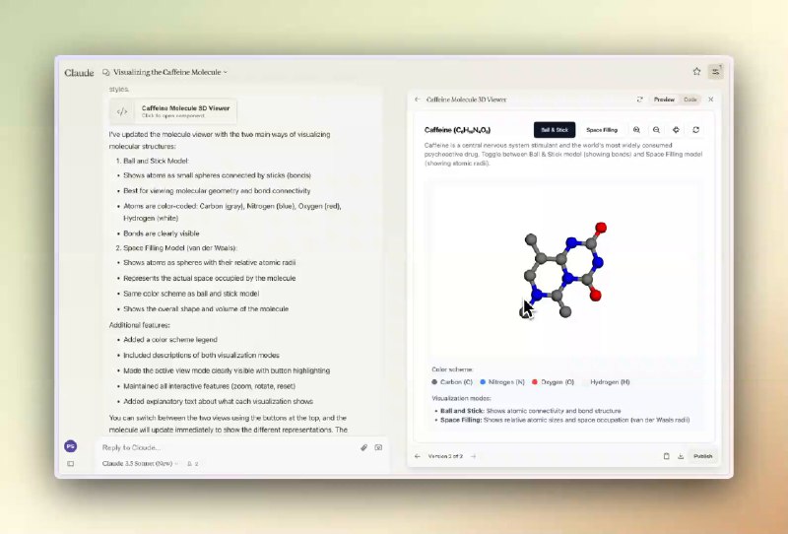Attach a file with the paperclip icon

coord(363,447)
